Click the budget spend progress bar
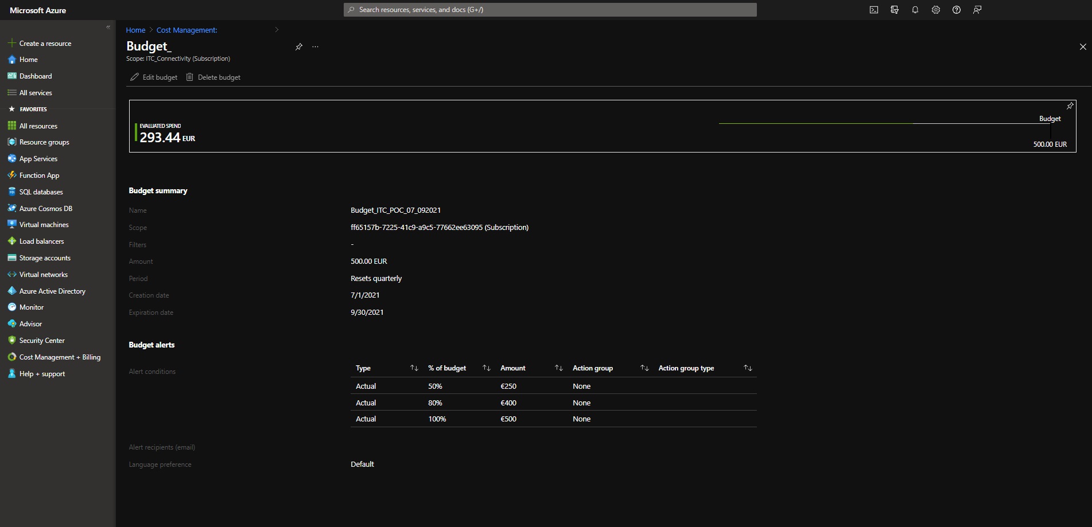Screen dimensions: 1092x527 click(884, 123)
